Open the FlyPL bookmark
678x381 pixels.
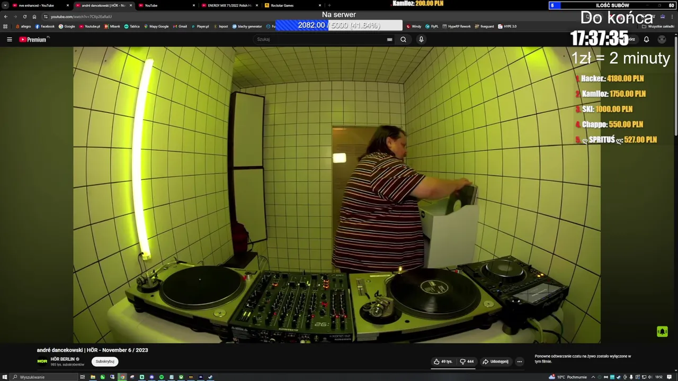(432, 26)
